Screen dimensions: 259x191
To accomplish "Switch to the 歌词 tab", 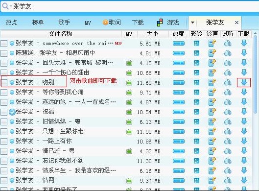I will click(112, 23).
